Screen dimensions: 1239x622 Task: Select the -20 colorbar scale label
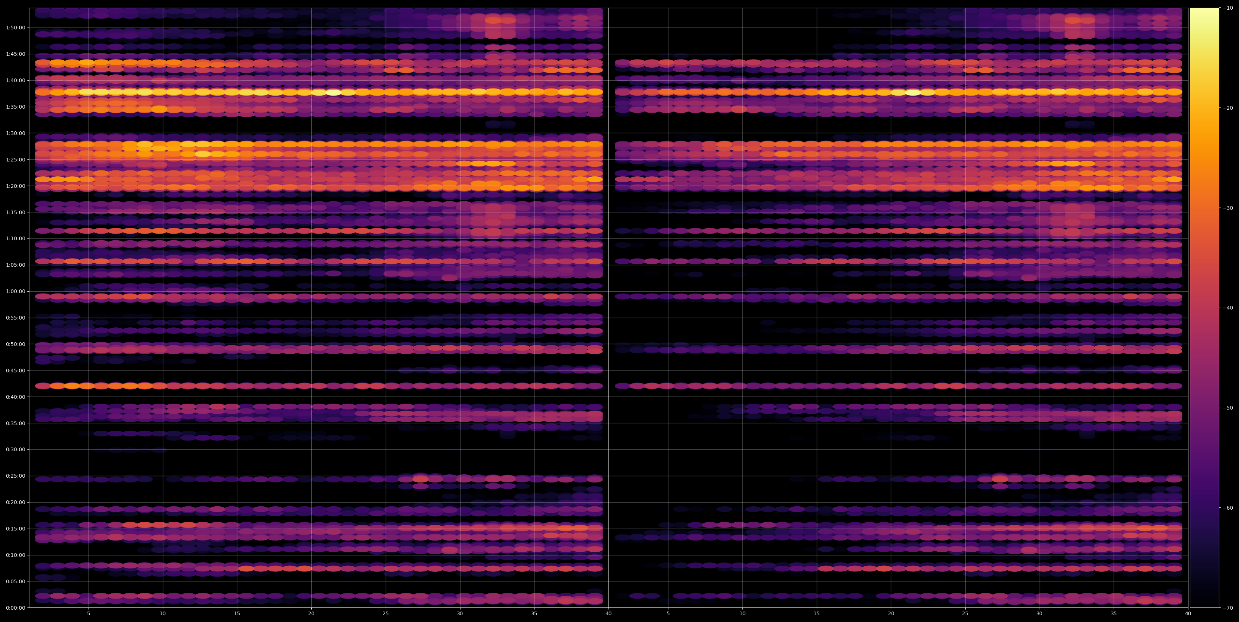pos(1228,108)
